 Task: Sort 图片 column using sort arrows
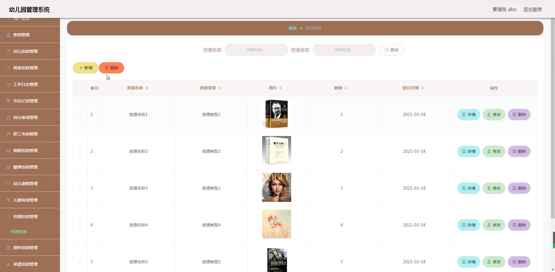click(281, 88)
